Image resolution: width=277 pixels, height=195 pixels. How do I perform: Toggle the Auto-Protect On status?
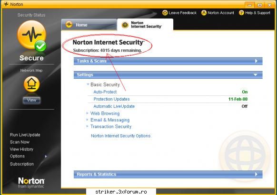tap(245, 92)
